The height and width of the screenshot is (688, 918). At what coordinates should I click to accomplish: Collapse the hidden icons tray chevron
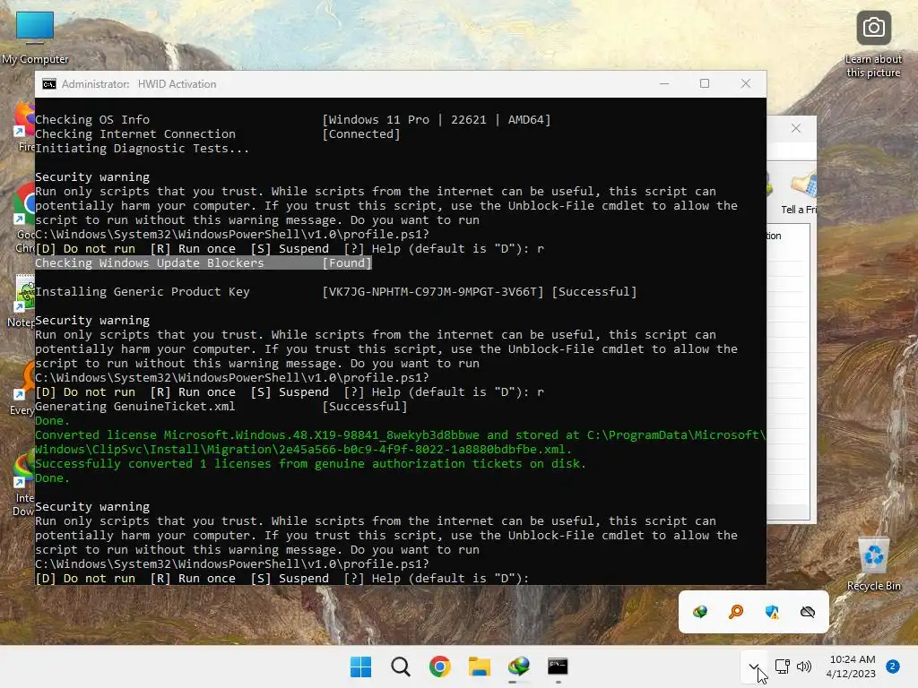click(754, 666)
